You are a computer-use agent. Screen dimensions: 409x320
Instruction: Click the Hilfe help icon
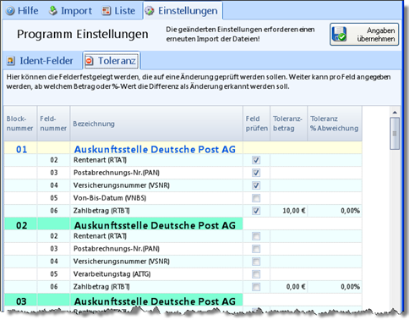tap(10, 11)
